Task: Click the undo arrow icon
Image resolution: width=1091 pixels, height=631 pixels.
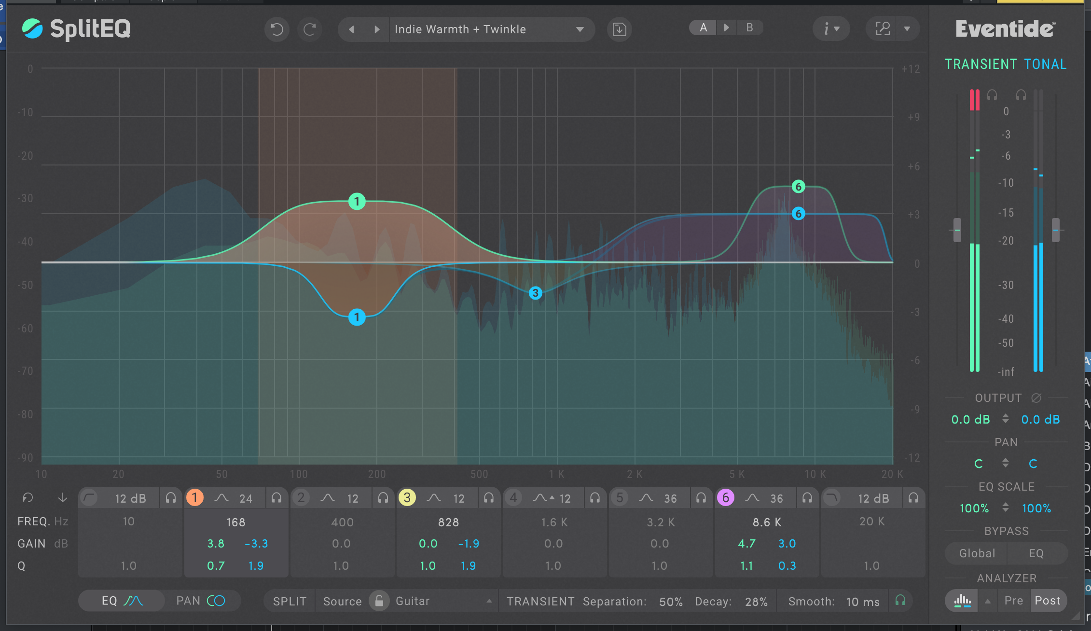Action: [x=276, y=29]
